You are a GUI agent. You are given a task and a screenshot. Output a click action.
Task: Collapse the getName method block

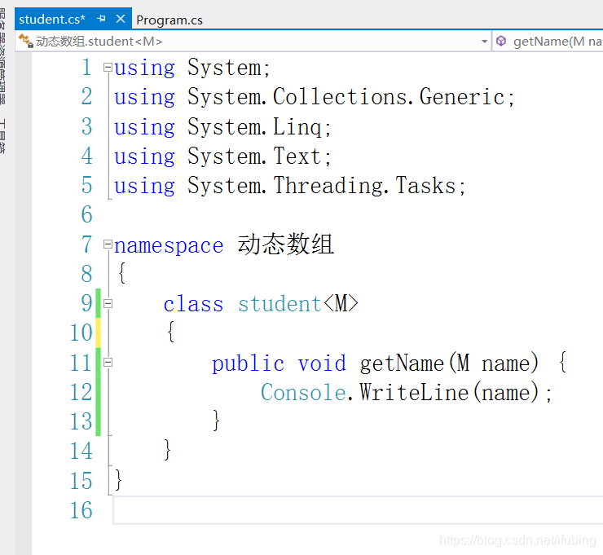click(x=108, y=363)
